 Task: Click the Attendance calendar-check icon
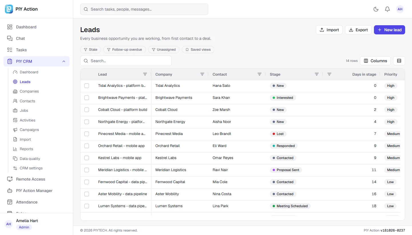(x=10, y=202)
